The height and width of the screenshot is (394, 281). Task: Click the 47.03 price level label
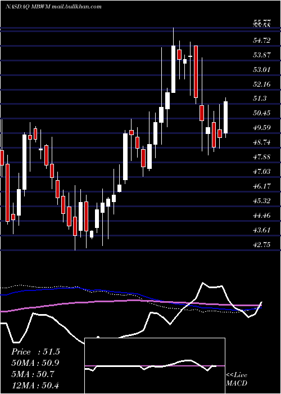(x=262, y=171)
